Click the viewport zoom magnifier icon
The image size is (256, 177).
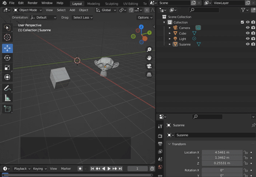tap(149, 49)
